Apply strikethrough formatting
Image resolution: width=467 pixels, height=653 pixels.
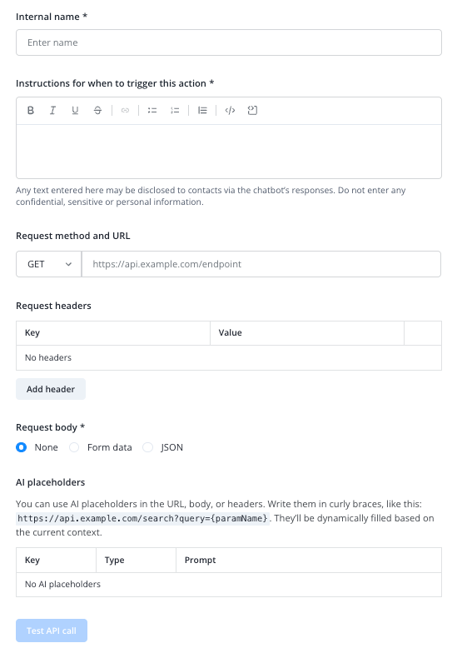point(97,110)
